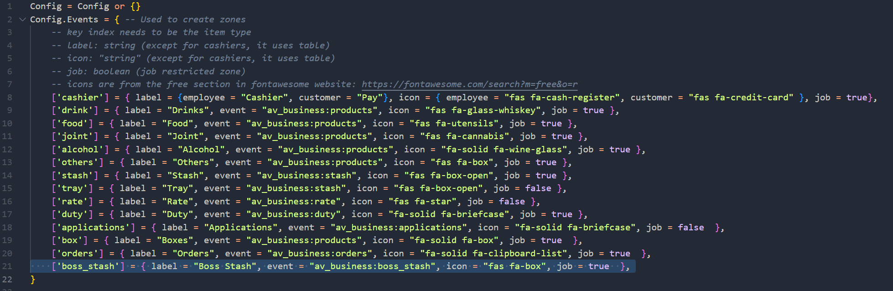Click the false value on the tray line
Image resolution: width=893 pixels, height=291 pixels.
click(538, 188)
